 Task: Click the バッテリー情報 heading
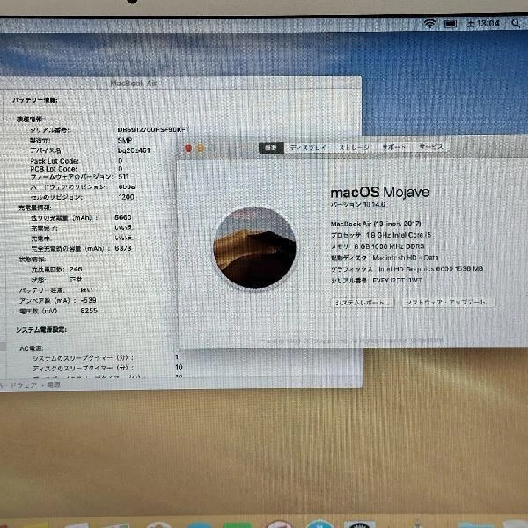[x=35, y=100]
